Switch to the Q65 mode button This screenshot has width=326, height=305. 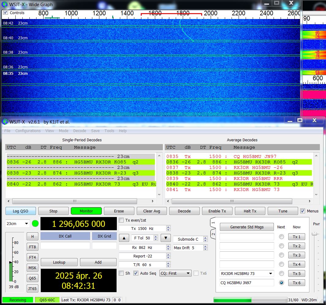click(33, 278)
